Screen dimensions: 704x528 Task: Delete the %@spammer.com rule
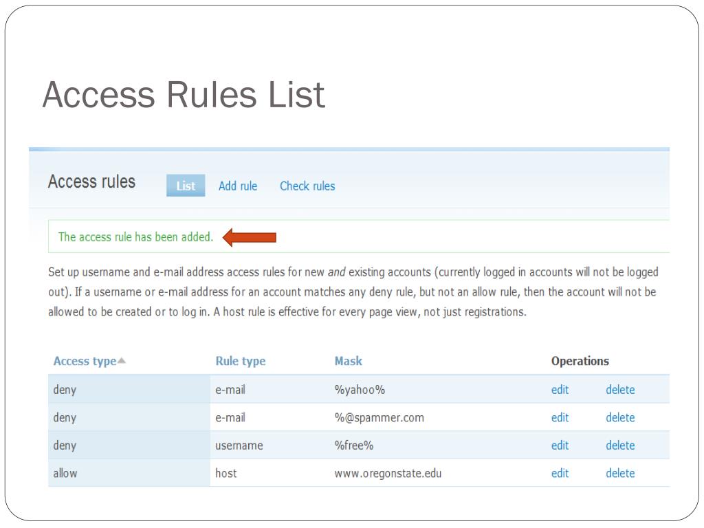[x=620, y=417]
